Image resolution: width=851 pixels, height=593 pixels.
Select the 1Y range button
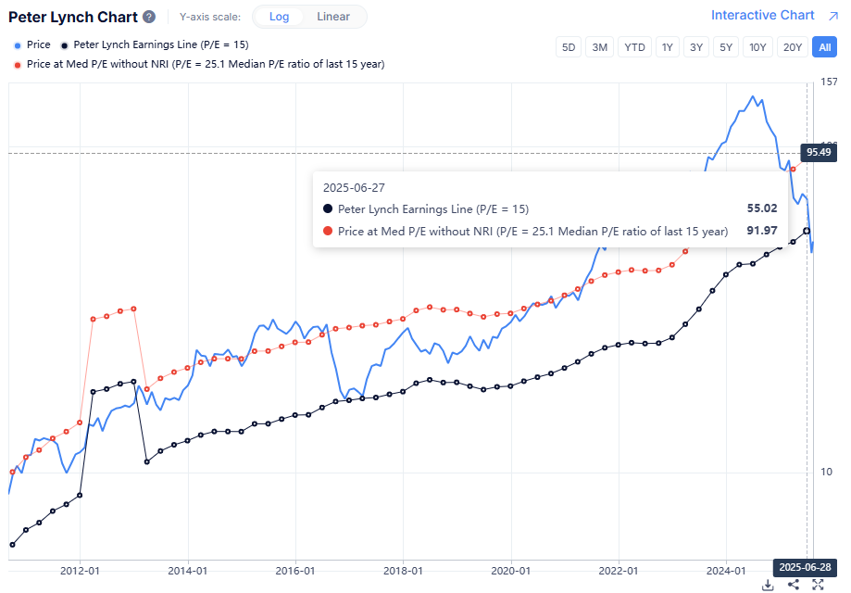(668, 46)
